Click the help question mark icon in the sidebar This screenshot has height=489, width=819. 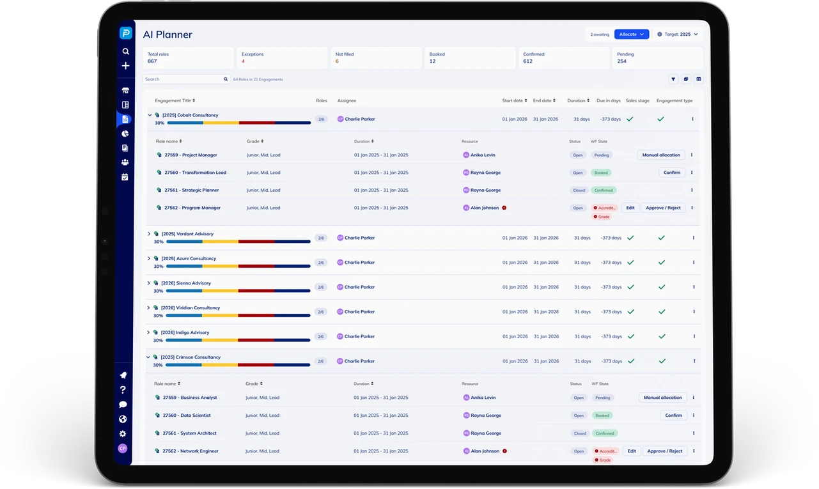123,390
